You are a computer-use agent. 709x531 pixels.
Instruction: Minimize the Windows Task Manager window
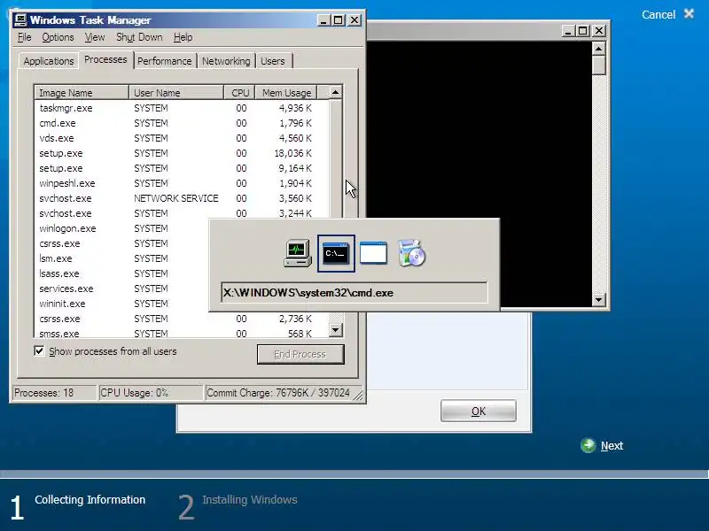tap(323, 20)
